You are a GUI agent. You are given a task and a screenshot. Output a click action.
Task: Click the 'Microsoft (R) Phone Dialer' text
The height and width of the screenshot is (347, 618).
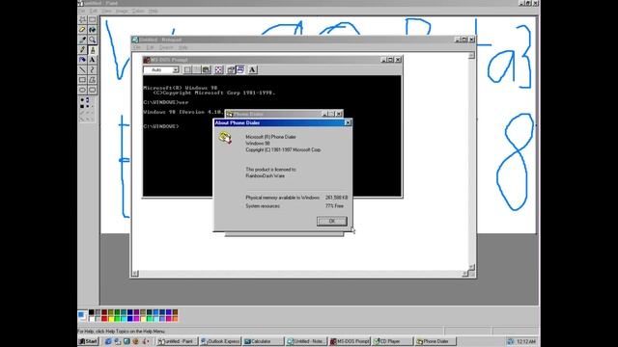click(x=270, y=137)
